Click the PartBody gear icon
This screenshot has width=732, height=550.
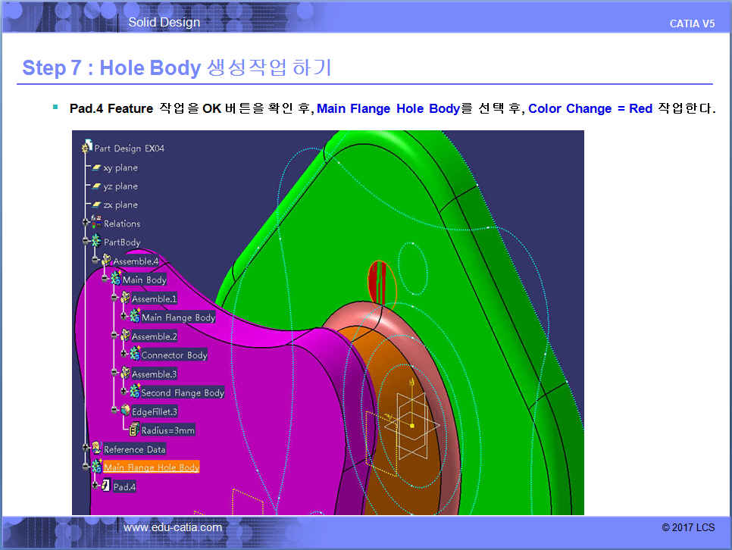96,242
